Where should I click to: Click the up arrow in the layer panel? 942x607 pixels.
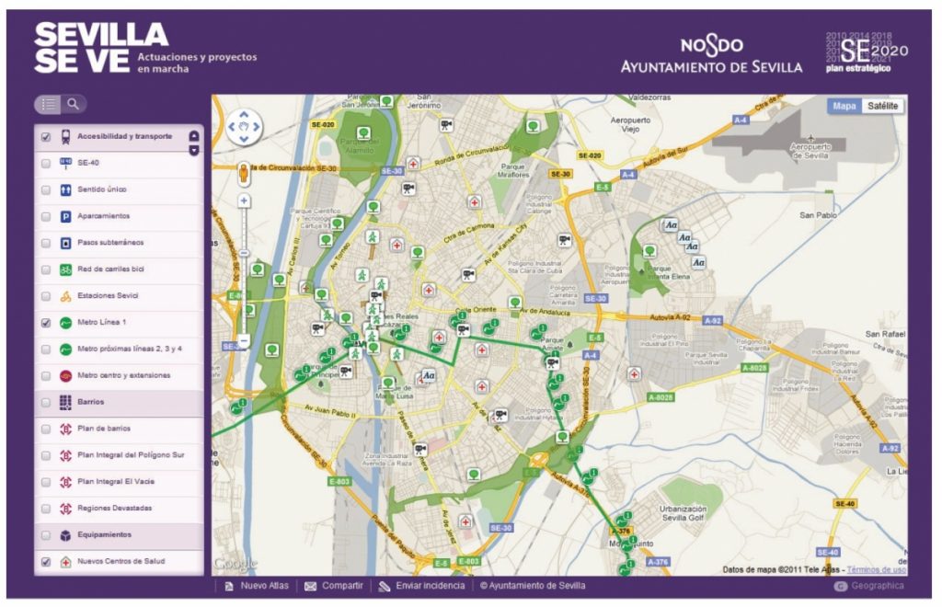tap(194, 136)
